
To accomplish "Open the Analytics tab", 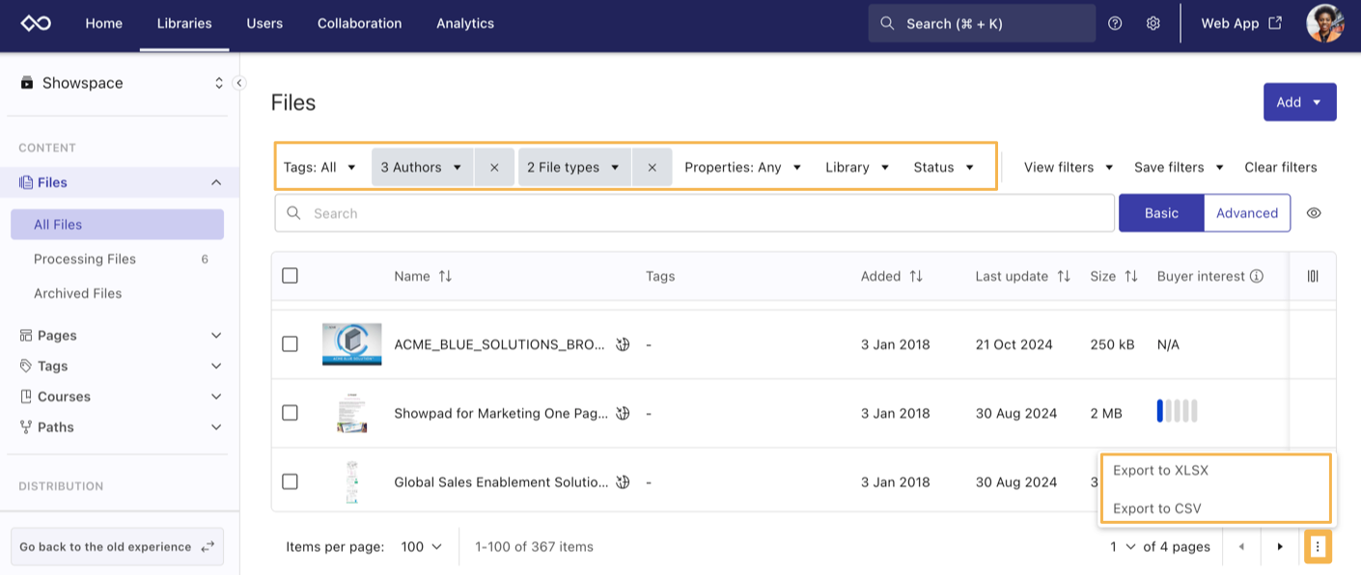I will coord(465,23).
